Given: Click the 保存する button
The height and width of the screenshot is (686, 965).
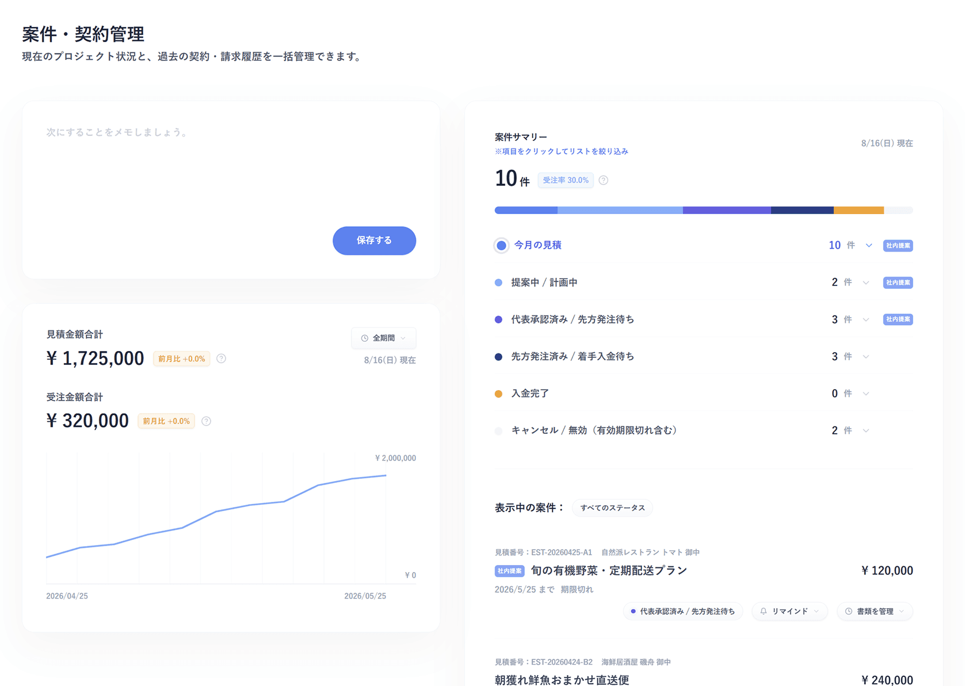Looking at the screenshot, I should [x=374, y=241].
